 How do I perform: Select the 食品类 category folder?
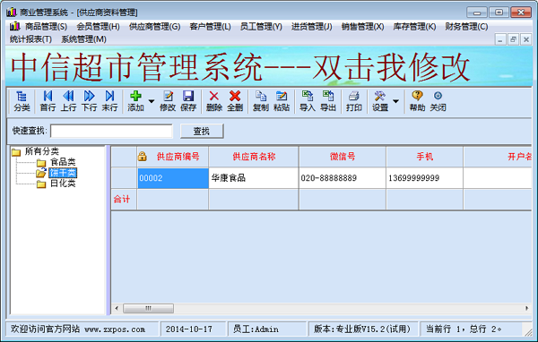point(63,162)
